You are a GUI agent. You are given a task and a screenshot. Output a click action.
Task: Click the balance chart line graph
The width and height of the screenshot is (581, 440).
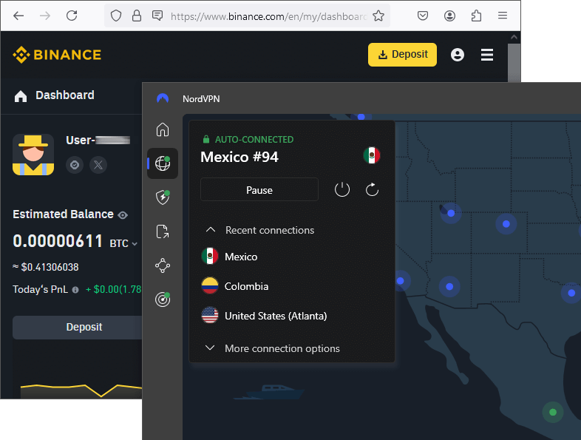pos(81,390)
